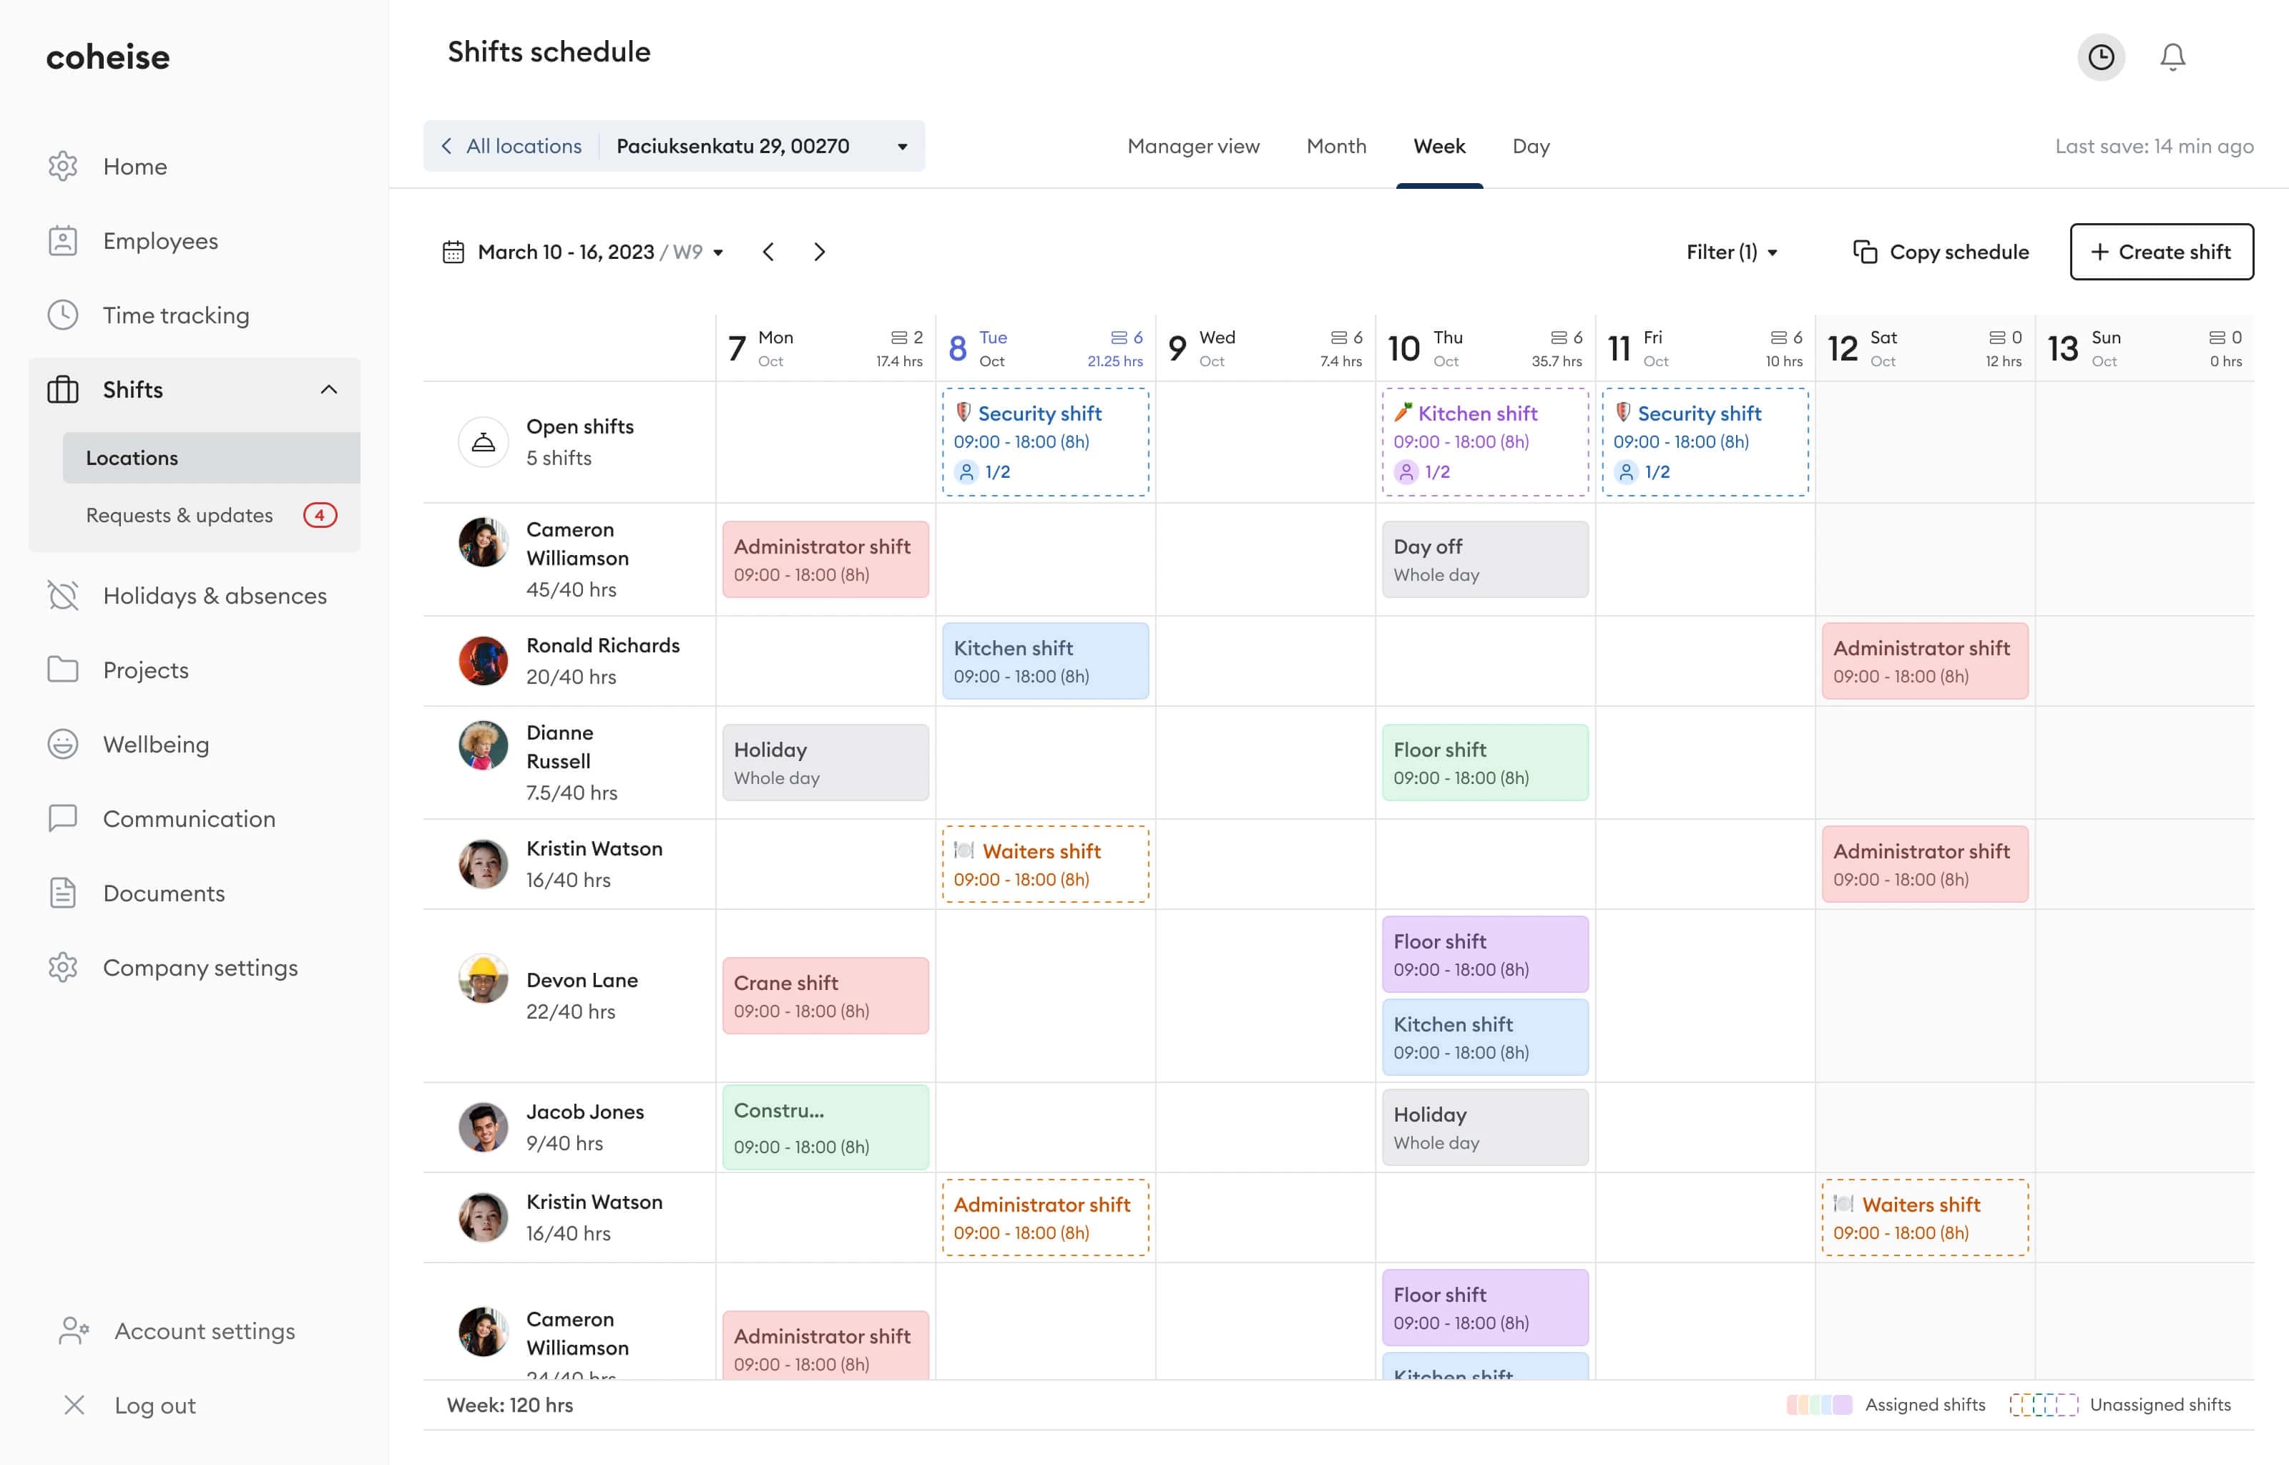
Task: Click the carrot icon on open Kitchen shift
Action: click(1403, 413)
